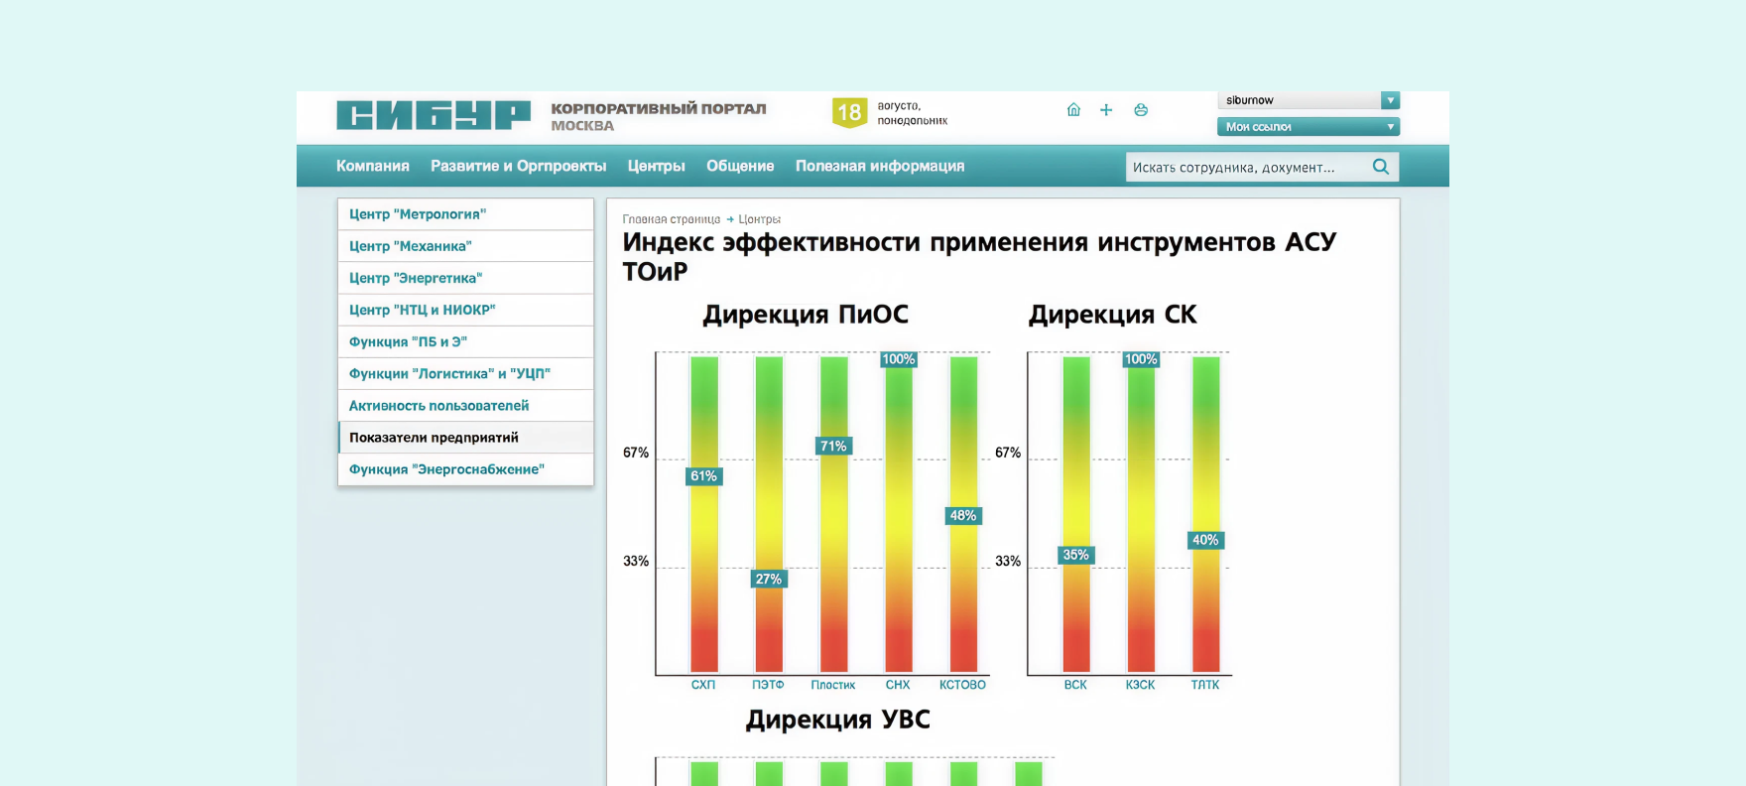Click the Дирекция УВС chart heading
This screenshot has width=1746, height=786.
(x=838, y=720)
